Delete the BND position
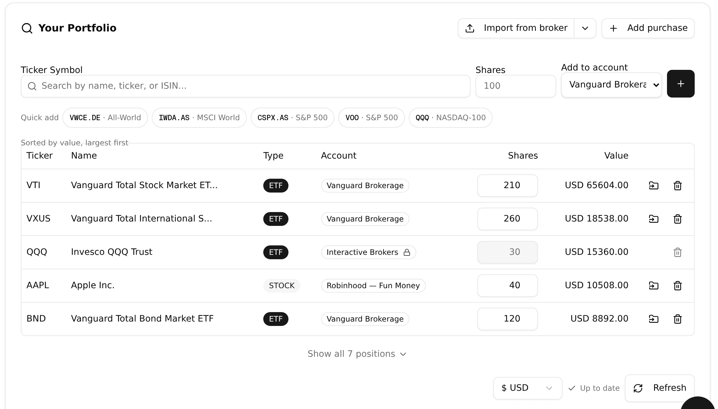This screenshot has width=718, height=409. [x=677, y=319]
